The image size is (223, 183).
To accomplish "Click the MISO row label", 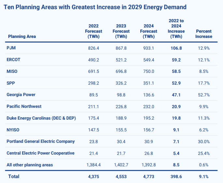I will coord(12,71).
